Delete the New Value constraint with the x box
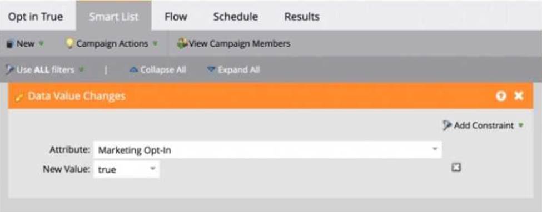Image resolution: width=542 pixels, height=212 pixels. click(x=456, y=168)
